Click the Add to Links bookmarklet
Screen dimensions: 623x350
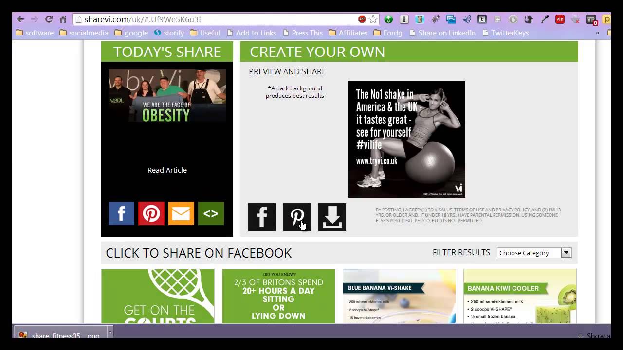click(x=251, y=33)
